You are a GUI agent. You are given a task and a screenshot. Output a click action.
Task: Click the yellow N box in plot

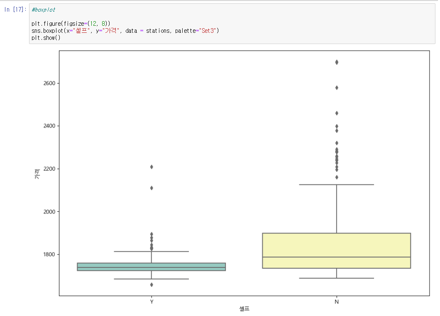pos(337,251)
